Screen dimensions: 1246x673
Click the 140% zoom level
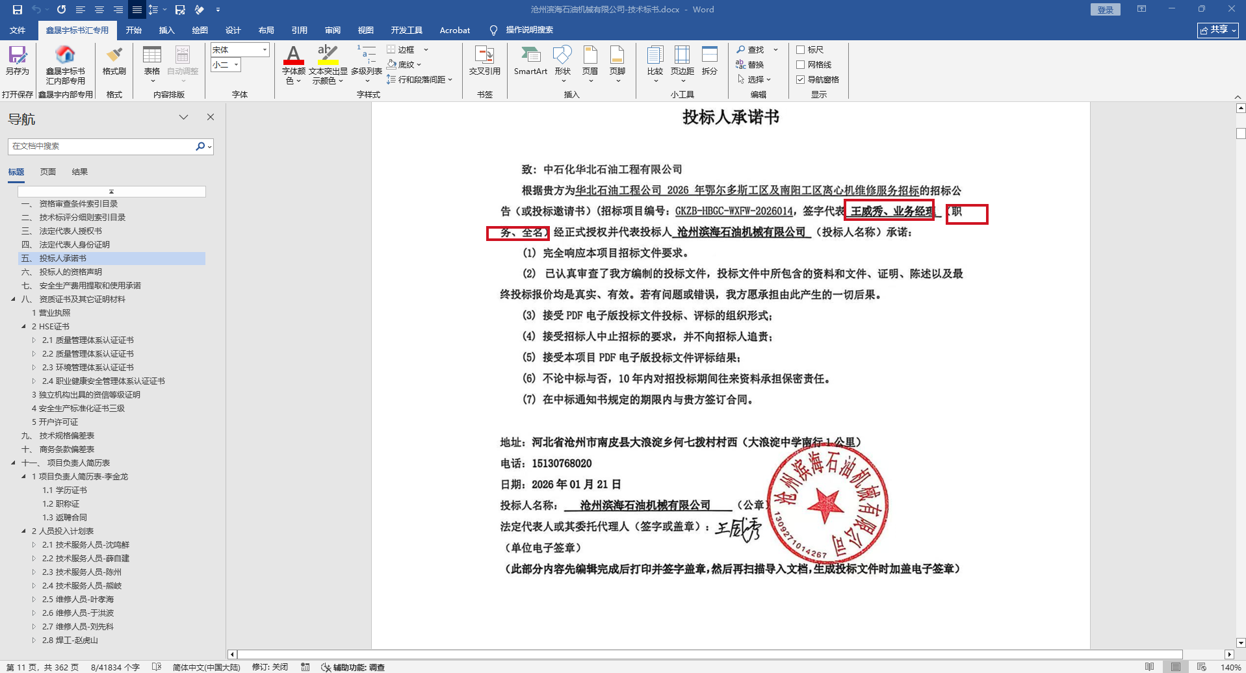(1230, 667)
